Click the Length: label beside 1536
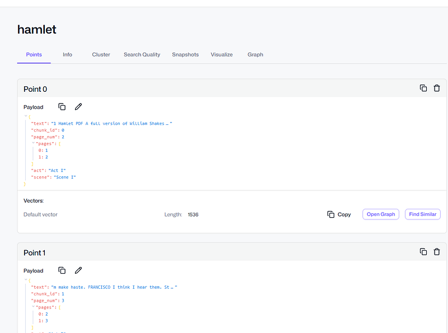The width and height of the screenshot is (448, 333). coord(173,214)
